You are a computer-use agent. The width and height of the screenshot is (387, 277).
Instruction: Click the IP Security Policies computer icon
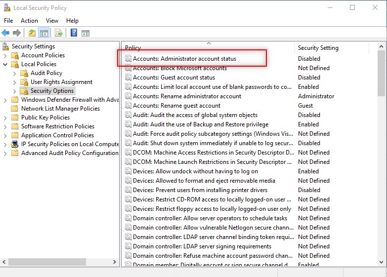click(x=15, y=144)
